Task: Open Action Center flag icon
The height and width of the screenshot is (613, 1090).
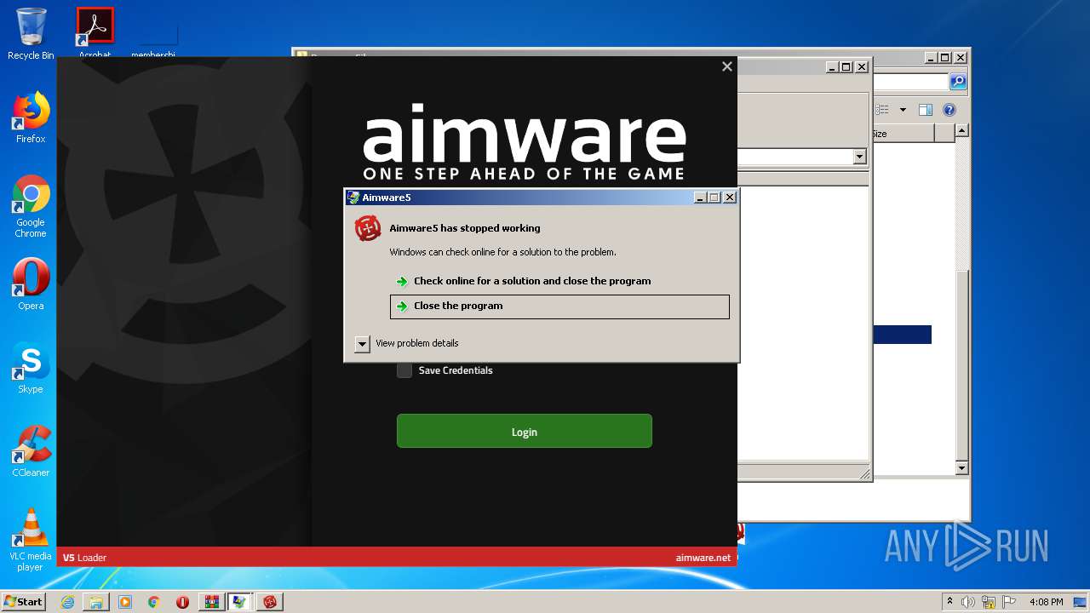Action: pyautogui.click(x=1009, y=602)
